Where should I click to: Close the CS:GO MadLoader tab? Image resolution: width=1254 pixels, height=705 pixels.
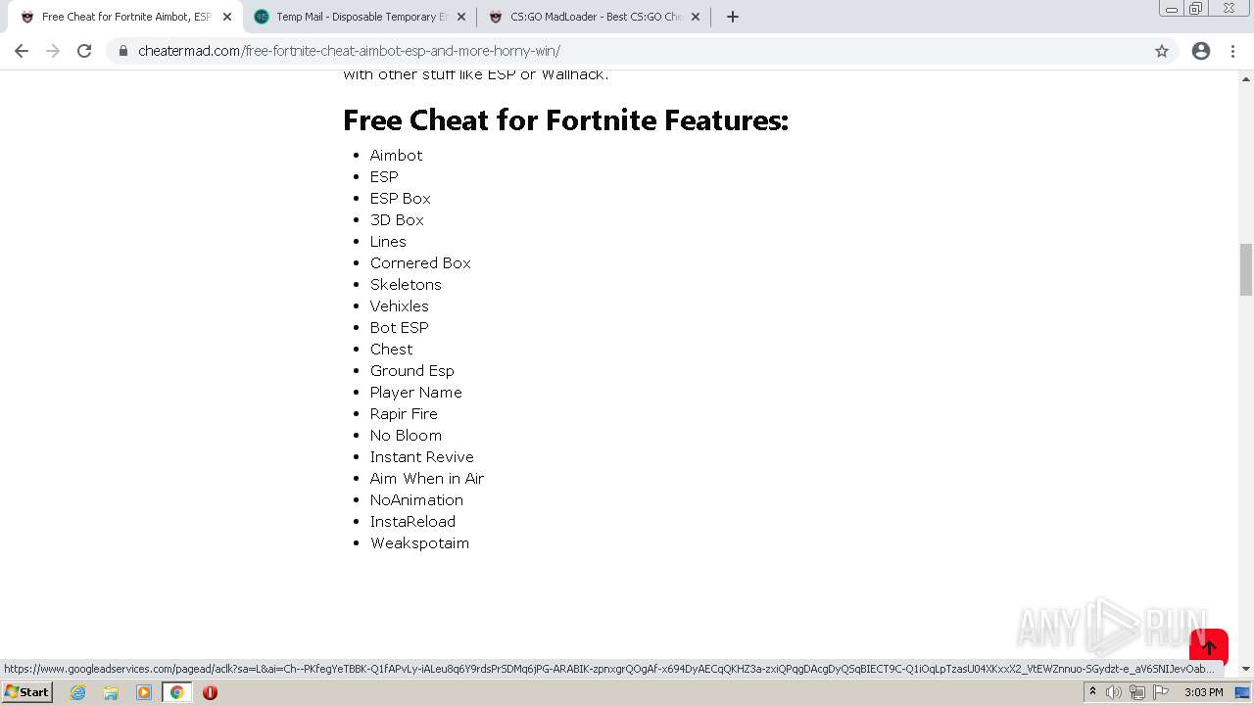click(x=696, y=17)
